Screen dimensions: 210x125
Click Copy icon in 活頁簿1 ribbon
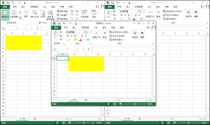point(114,15)
